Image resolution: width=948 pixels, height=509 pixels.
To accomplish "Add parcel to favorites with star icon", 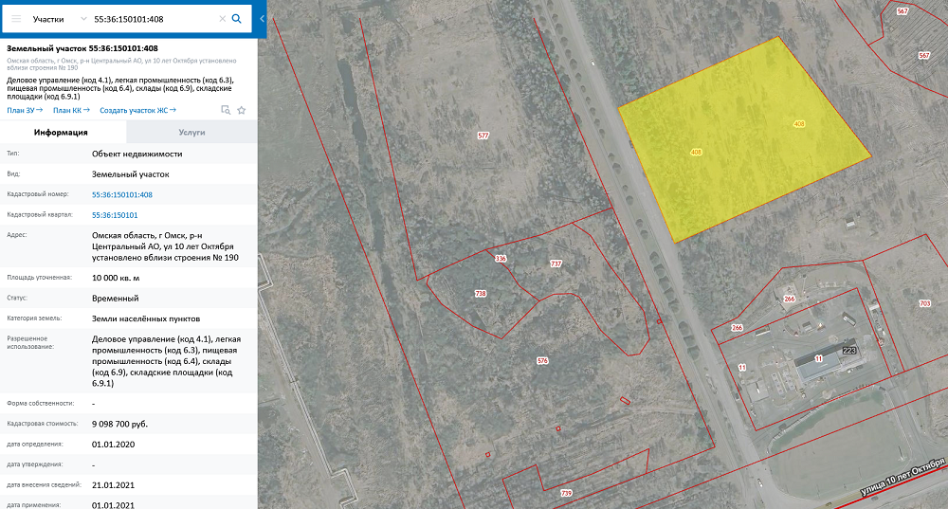I will point(242,110).
